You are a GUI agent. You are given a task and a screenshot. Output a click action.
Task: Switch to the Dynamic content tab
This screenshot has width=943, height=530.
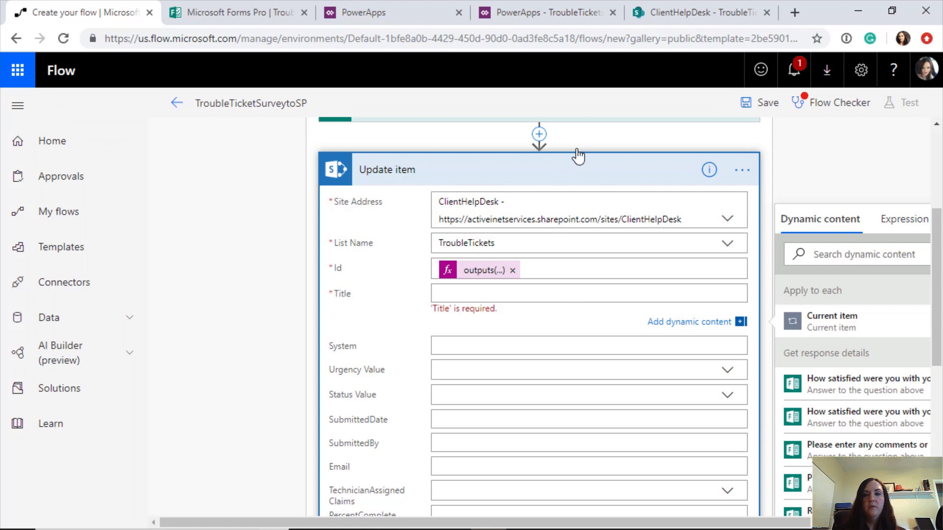coord(820,219)
